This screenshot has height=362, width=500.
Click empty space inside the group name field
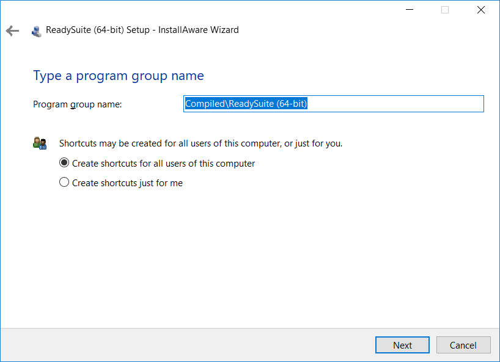pyautogui.click(x=395, y=104)
